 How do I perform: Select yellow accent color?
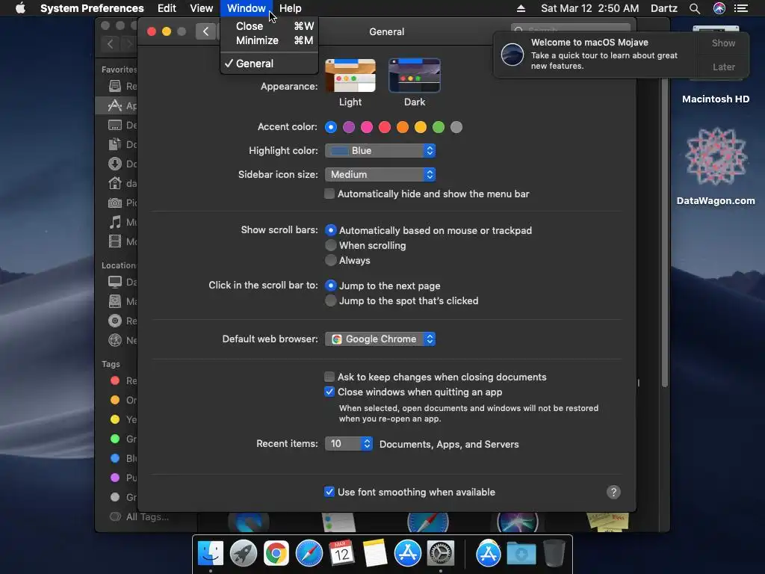[421, 127]
